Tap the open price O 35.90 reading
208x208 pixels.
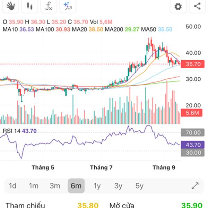click(13, 22)
